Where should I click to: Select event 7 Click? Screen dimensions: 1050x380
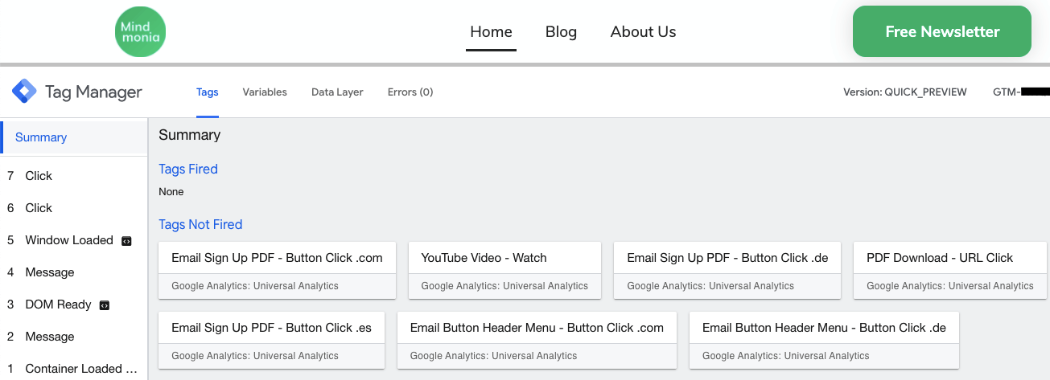[x=39, y=176]
